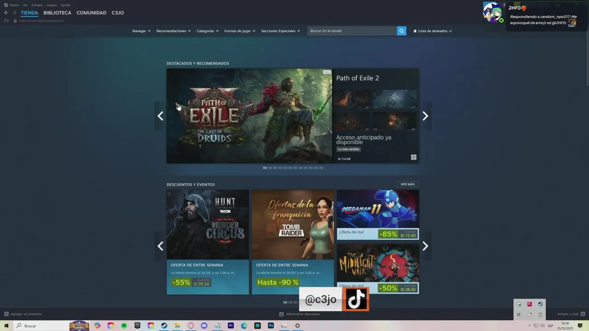
Task: Reload the store page with the refresh icon
Action: click(x=6, y=21)
